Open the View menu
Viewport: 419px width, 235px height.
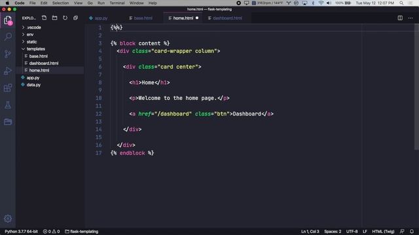pyautogui.click(x=78, y=3)
